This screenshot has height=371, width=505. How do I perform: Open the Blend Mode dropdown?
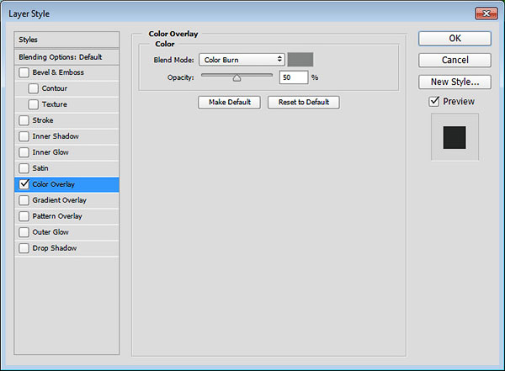pyautogui.click(x=242, y=60)
